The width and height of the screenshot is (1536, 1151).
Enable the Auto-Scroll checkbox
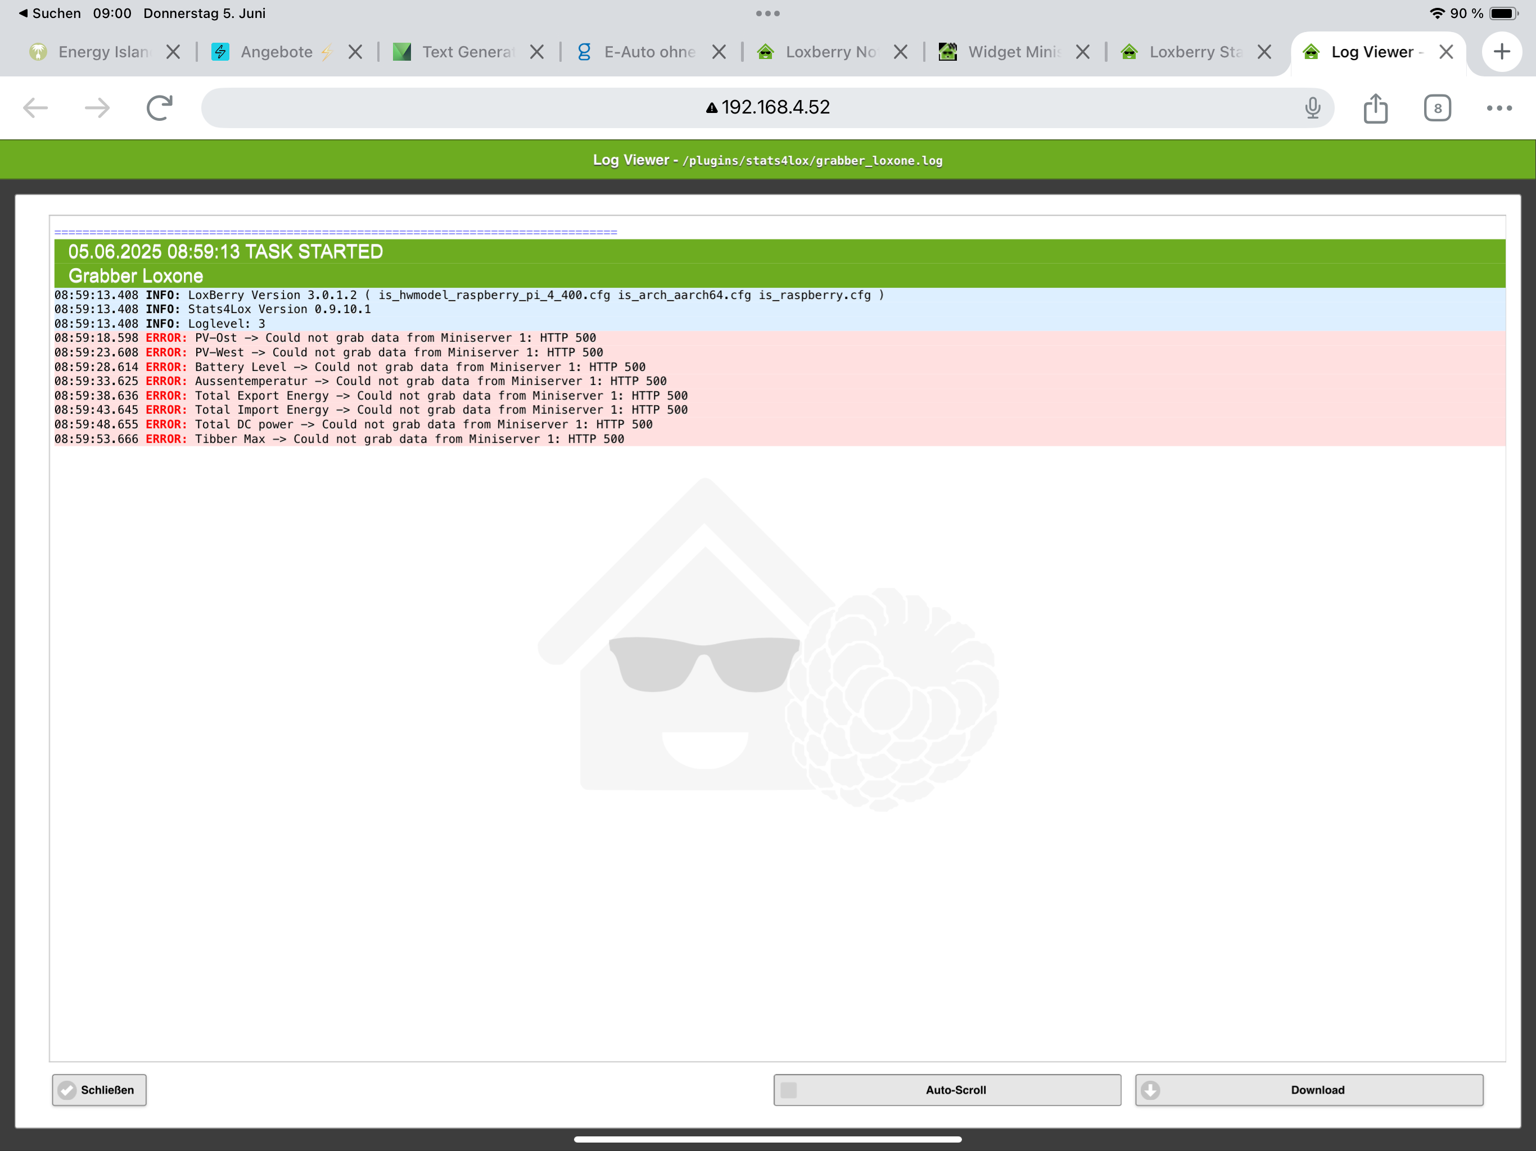[x=789, y=1090]
